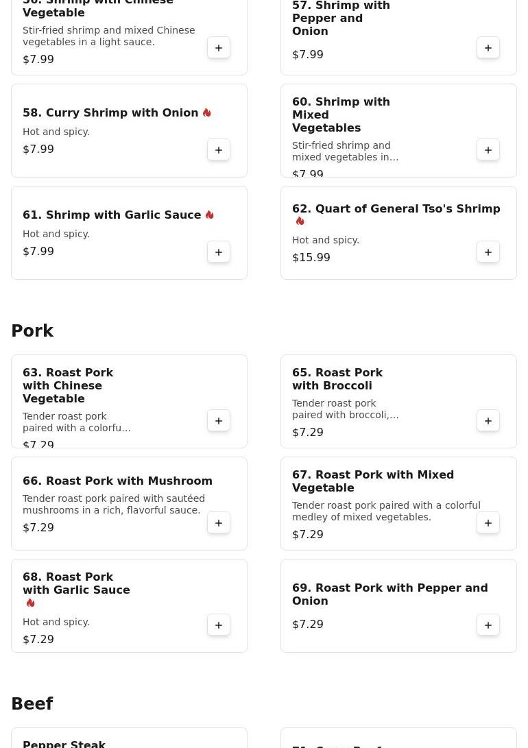The width and height of the screenshot is (528, 748).
Task: Add Shrimp with Chinese Vegetable to cart
Action: (x=219, y=48)
